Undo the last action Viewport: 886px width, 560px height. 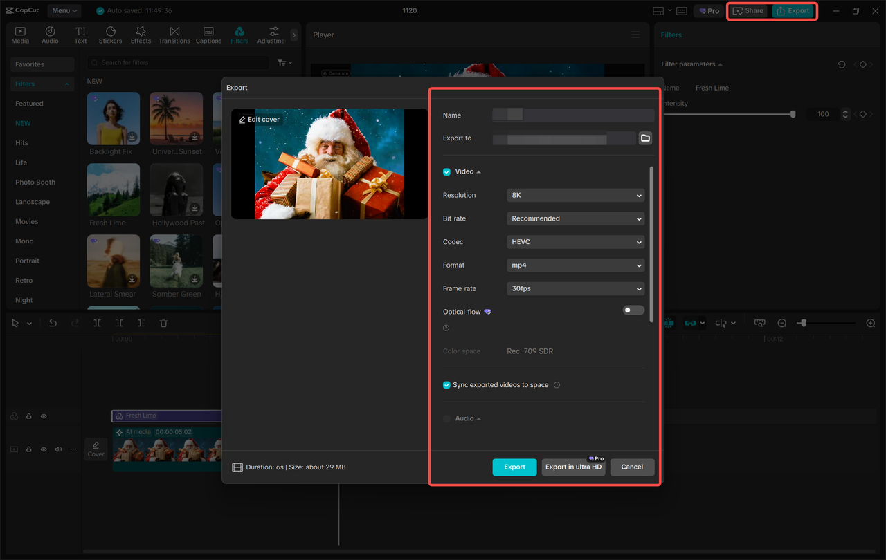click(x=53, y=322)
